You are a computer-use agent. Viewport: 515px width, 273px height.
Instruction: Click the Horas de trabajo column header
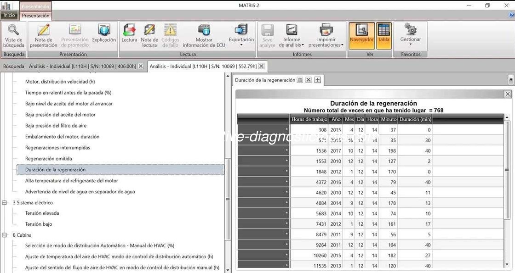309,119
